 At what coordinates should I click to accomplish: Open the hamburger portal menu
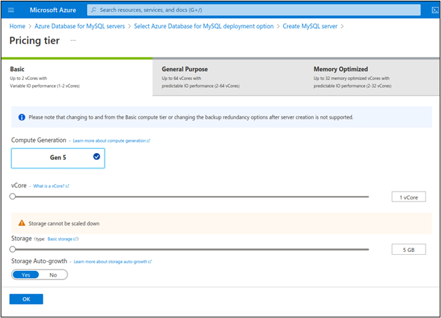[x=11, y=10]
